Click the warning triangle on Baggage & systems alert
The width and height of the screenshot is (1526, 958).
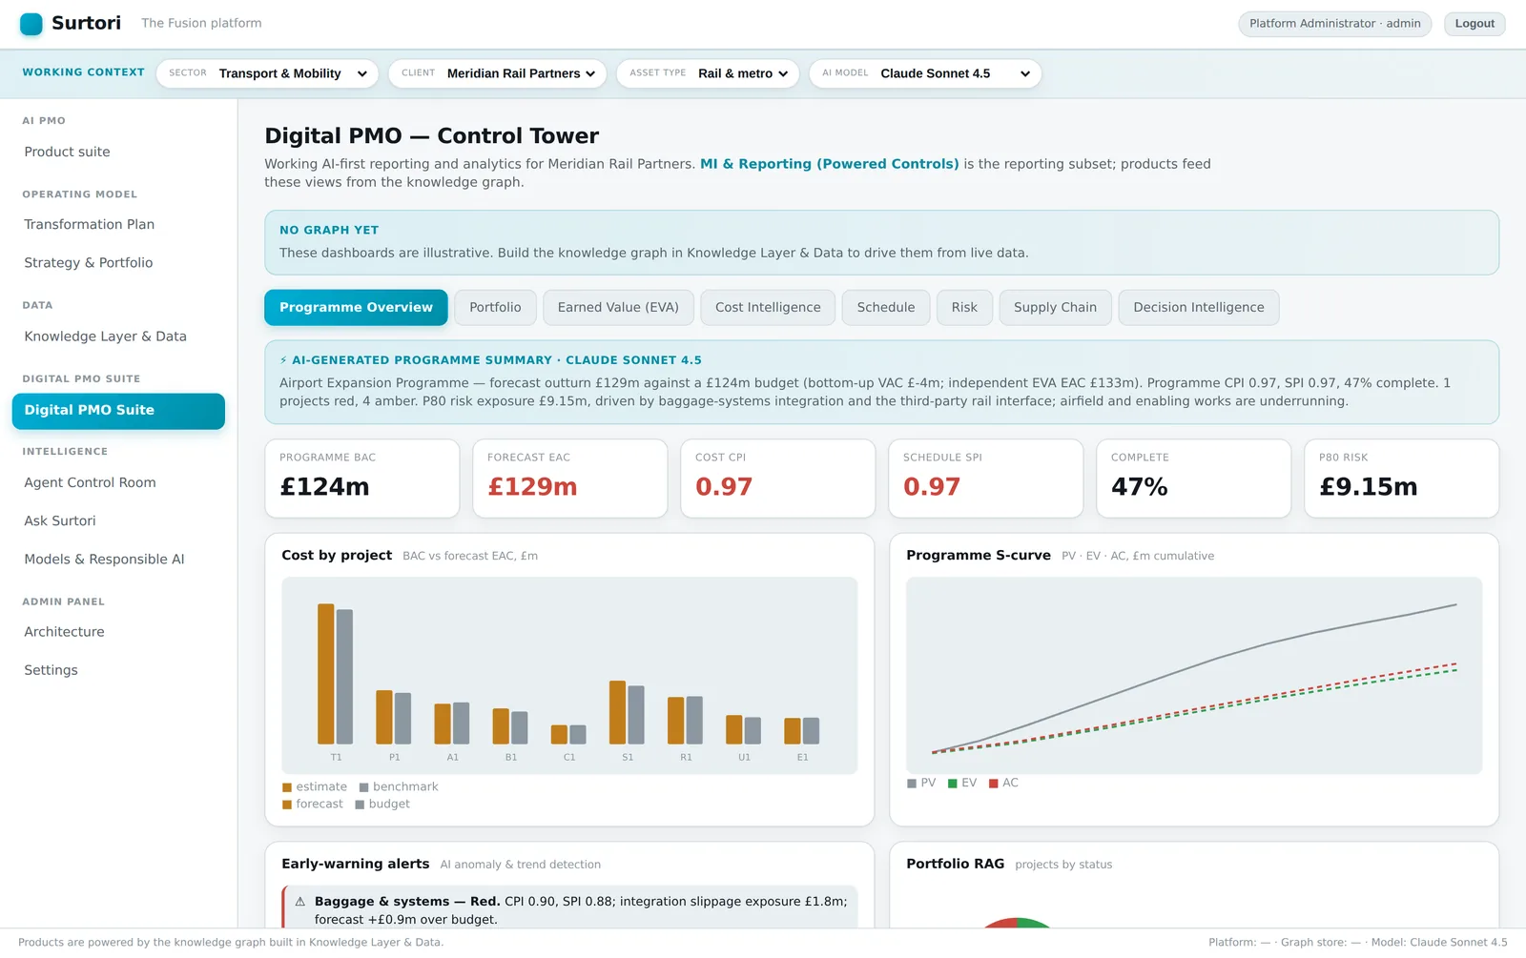click(300, 902)
